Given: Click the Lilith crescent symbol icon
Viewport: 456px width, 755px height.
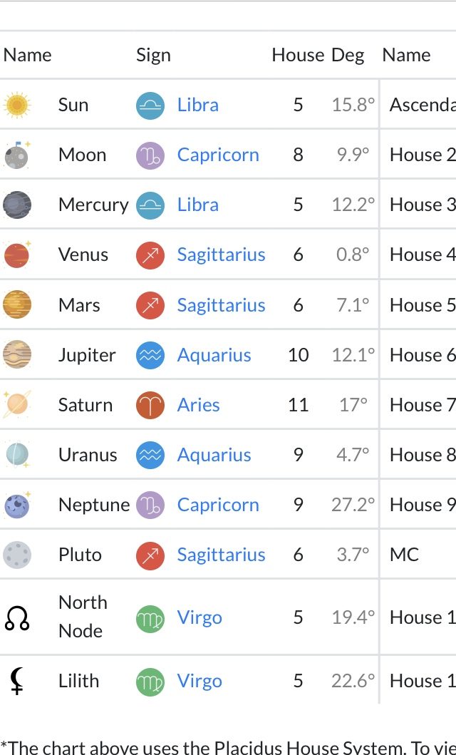Looking at the screenshot, I should coord(17,681).
